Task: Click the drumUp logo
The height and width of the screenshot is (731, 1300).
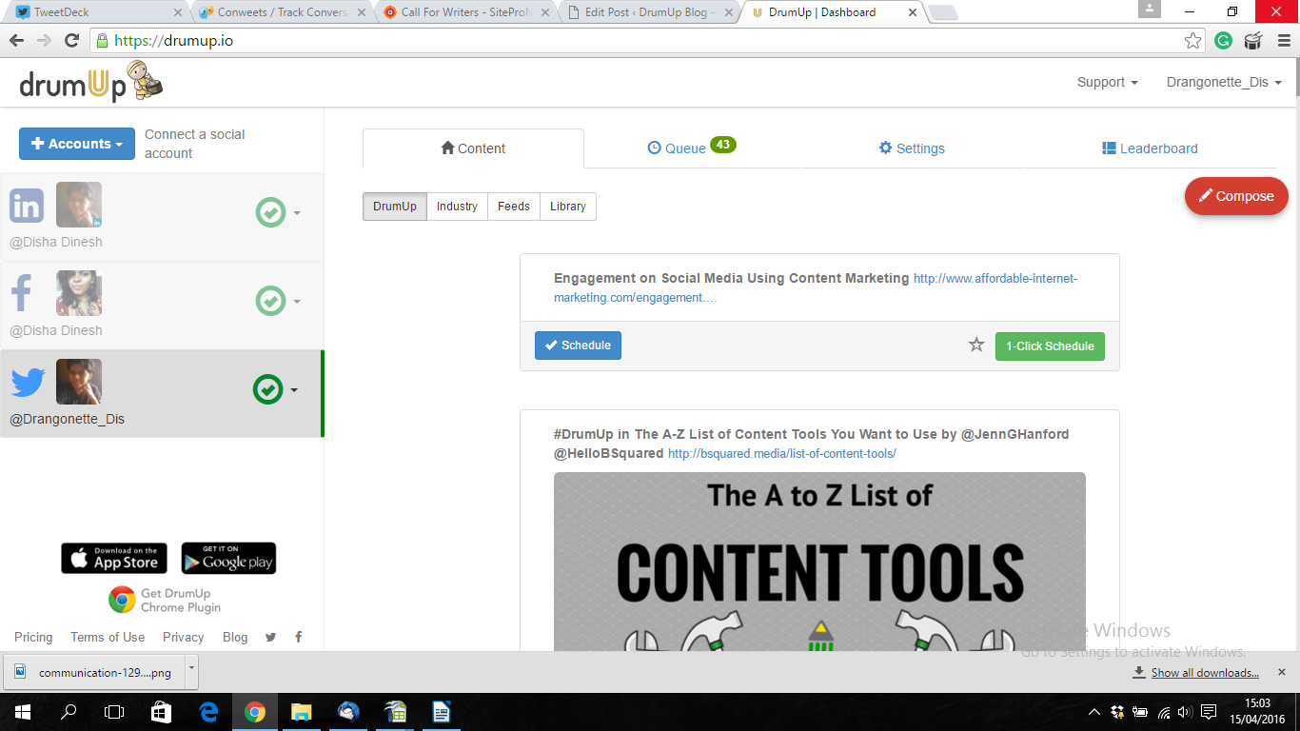Action: [91, 83]
